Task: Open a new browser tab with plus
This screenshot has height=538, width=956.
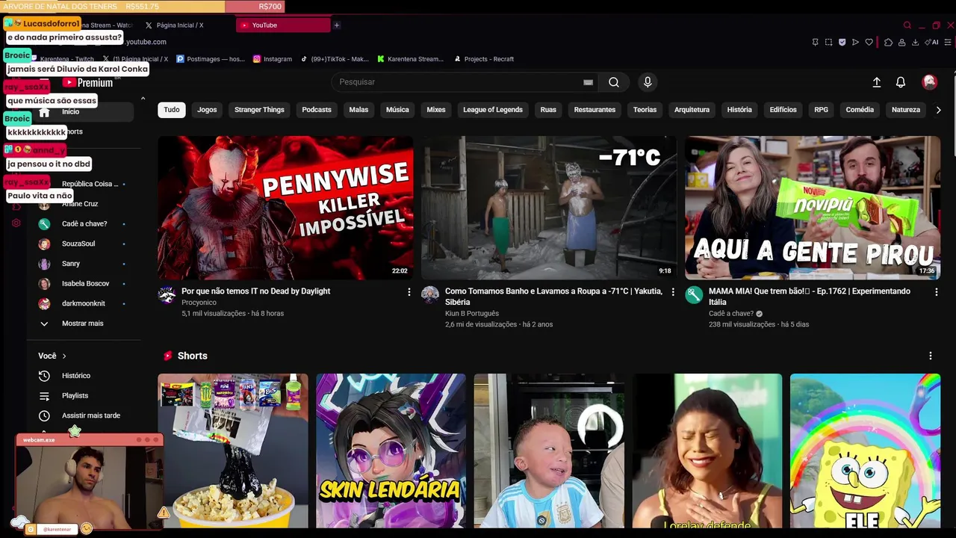Action: pos(336,25)
